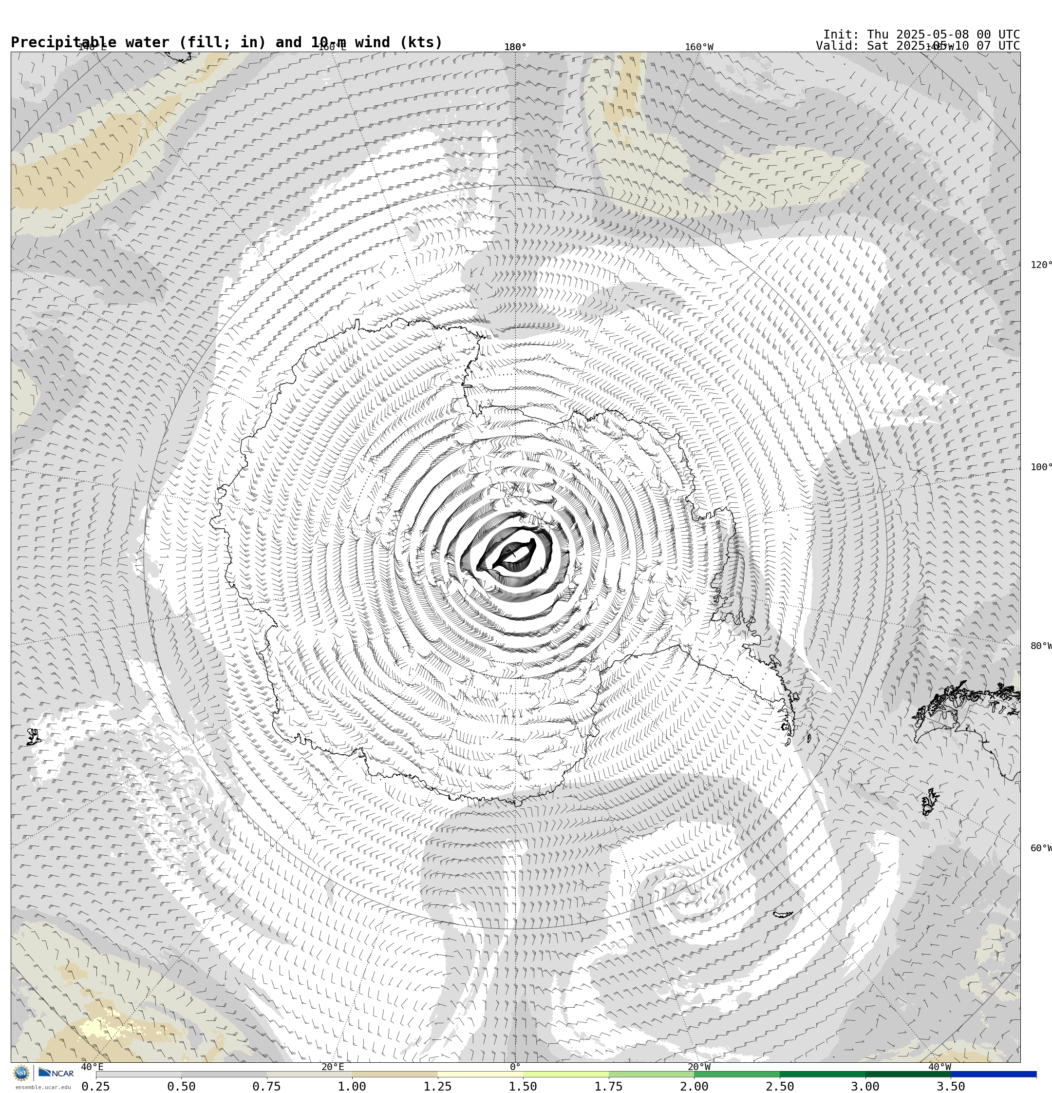Viewport: 1052px width, 1093px height.
Task: Pick the 1.75–2.00 green colorbar segment
Action: [652, 1074]
